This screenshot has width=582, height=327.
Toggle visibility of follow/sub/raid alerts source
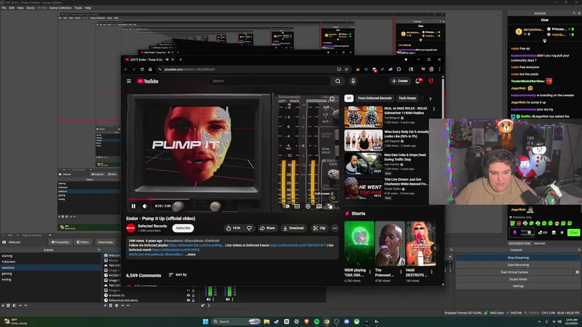point(188,300)
